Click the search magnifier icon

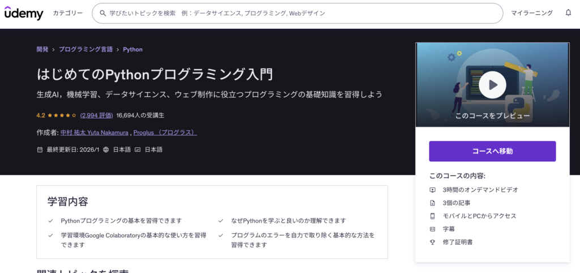coord(103,13)
